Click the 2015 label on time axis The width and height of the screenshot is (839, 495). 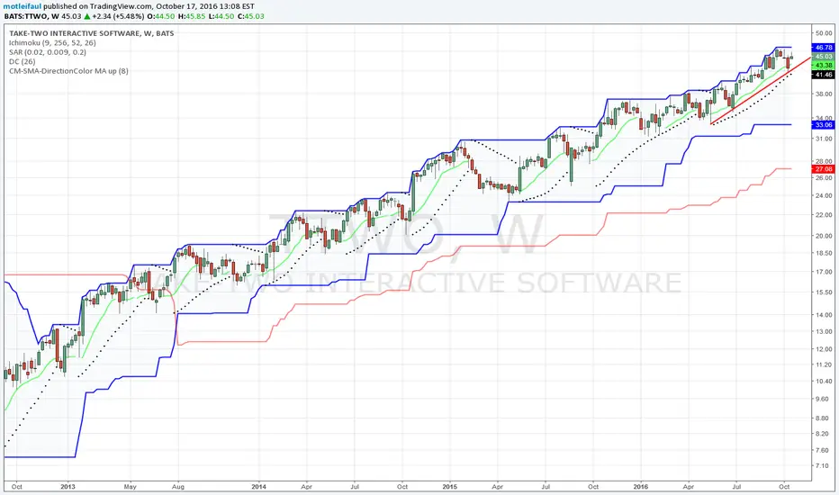(x=450, y=486)
